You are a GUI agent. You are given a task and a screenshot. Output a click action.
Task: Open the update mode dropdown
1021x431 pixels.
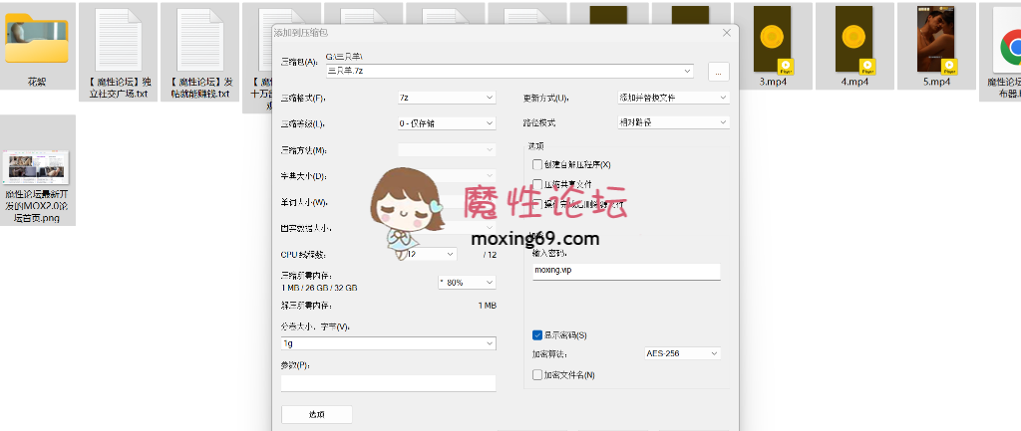pos(674,98)
